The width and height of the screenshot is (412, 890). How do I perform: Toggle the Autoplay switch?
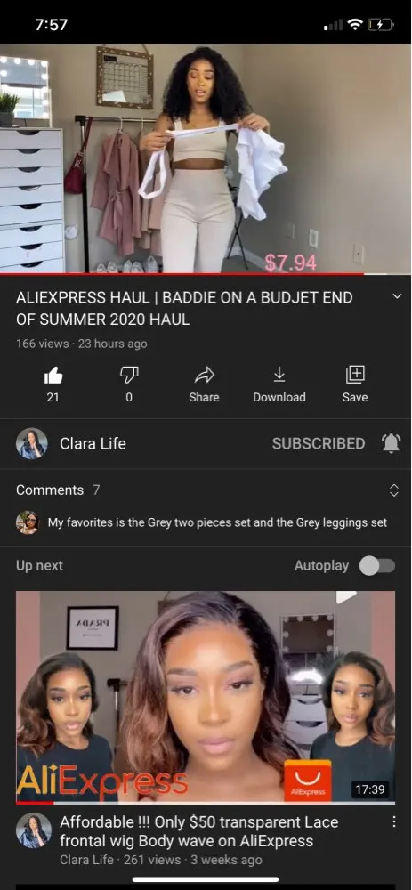(x=378, y=566)
